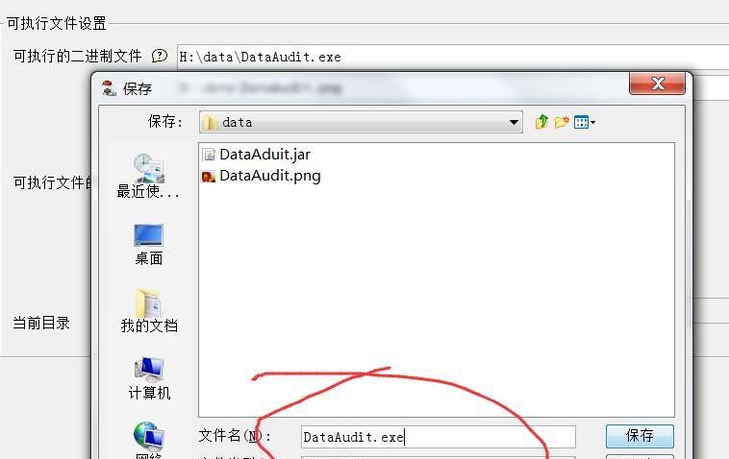This screenshot has height=459, width=729.
Task: Create a new folder via toolbar icon
Action: click(562, 122)
